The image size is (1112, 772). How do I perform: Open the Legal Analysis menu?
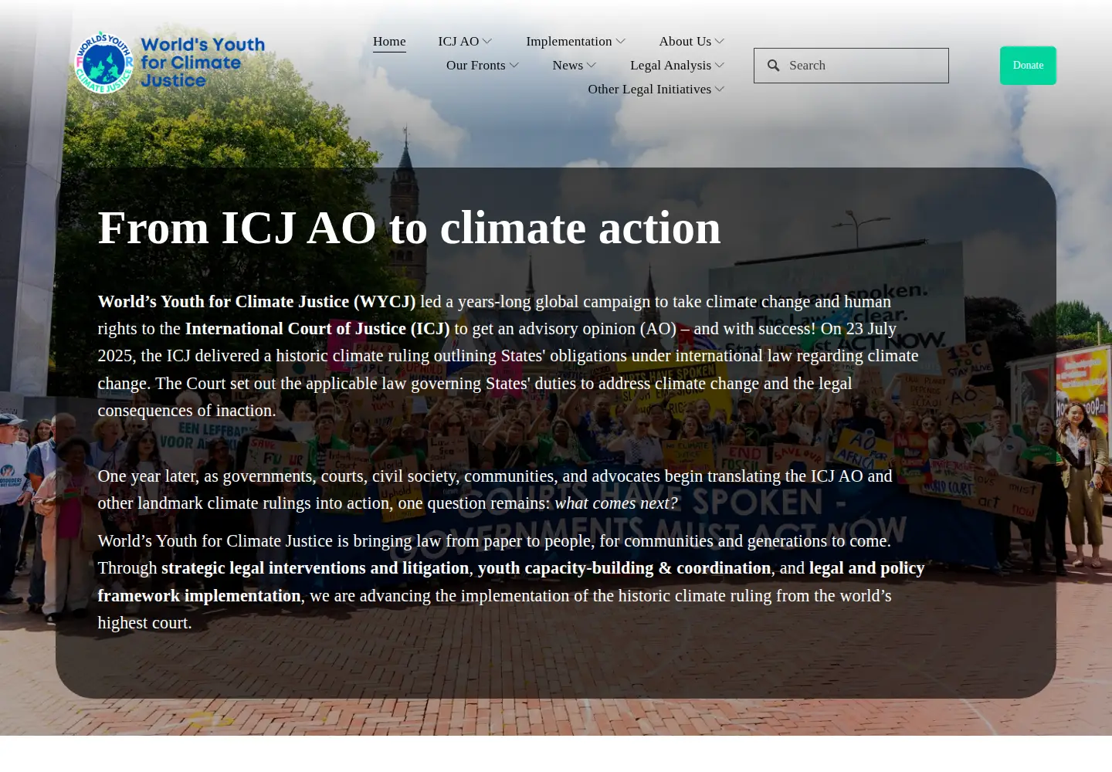click(670, 66)
